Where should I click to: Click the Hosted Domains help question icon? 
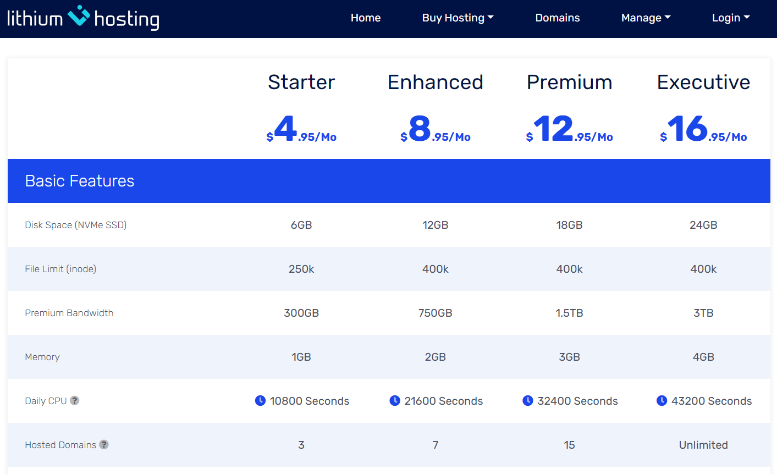(104, 444)
